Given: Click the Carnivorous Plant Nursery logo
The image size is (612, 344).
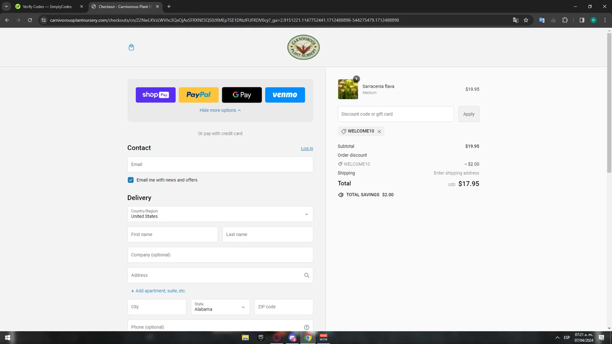Looking at the screenshot, I should point(303,47).
